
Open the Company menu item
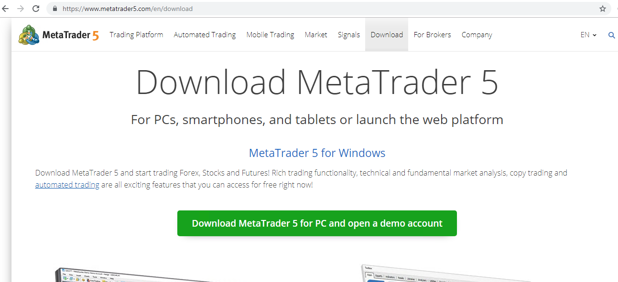point(477,34)
